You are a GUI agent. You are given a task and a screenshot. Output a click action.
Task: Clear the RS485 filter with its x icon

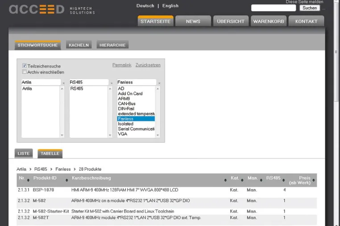click(112, 83)
